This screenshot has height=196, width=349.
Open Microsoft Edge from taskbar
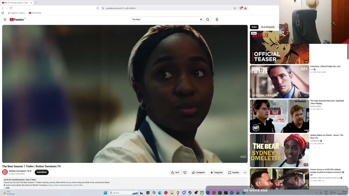160,193
